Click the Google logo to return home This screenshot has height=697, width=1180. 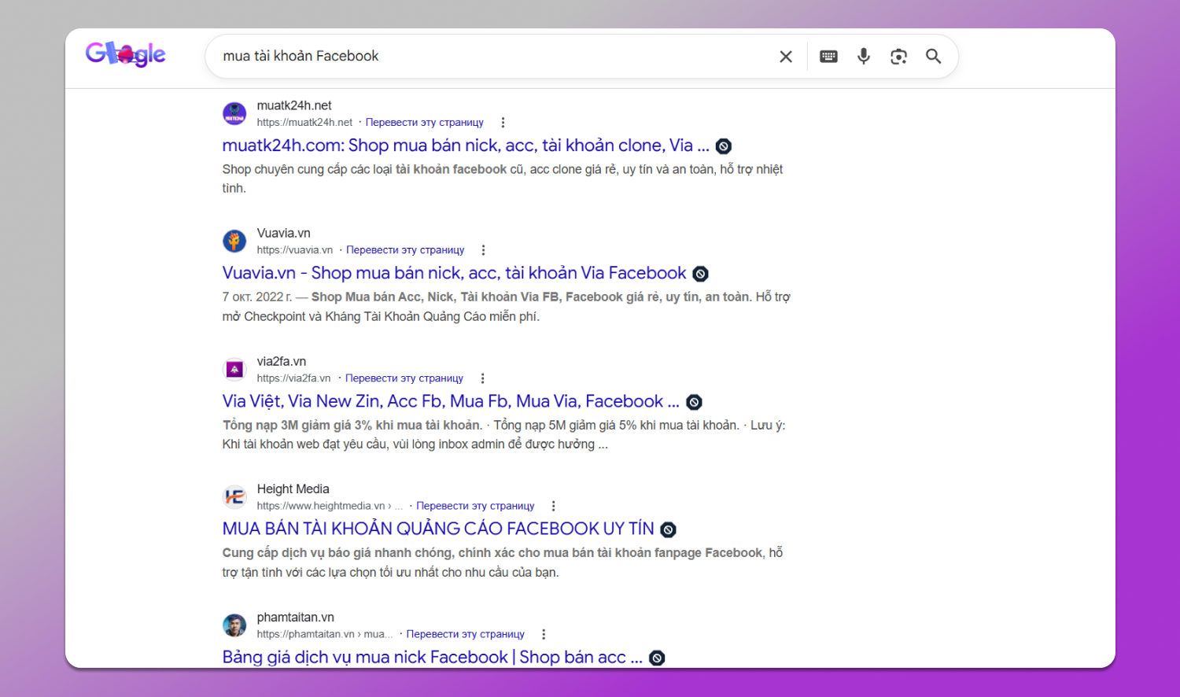click(x=125, y=53)
